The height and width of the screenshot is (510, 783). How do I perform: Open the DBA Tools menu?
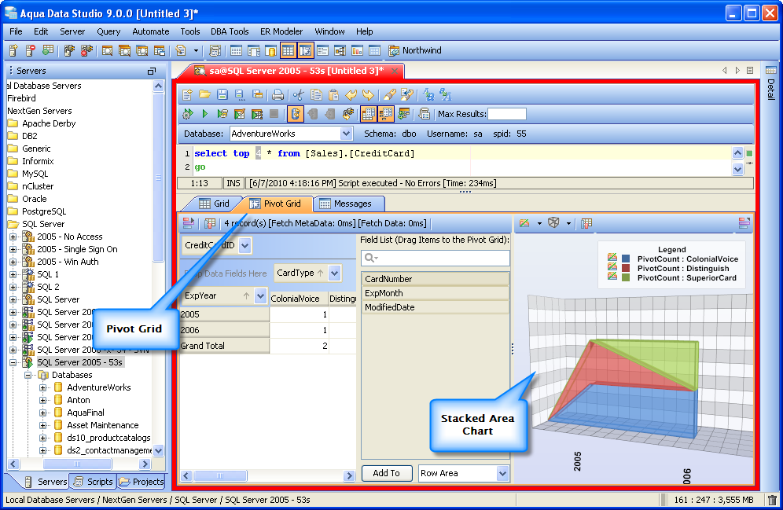[x=230, y=31]
